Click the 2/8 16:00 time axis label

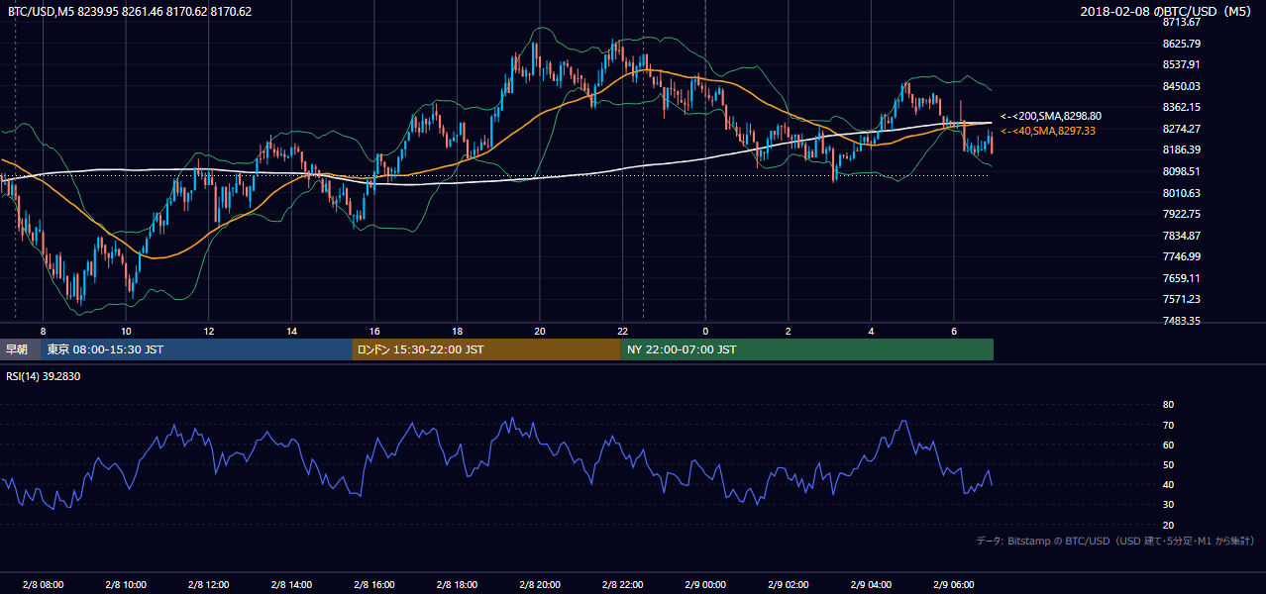(373, 584)
